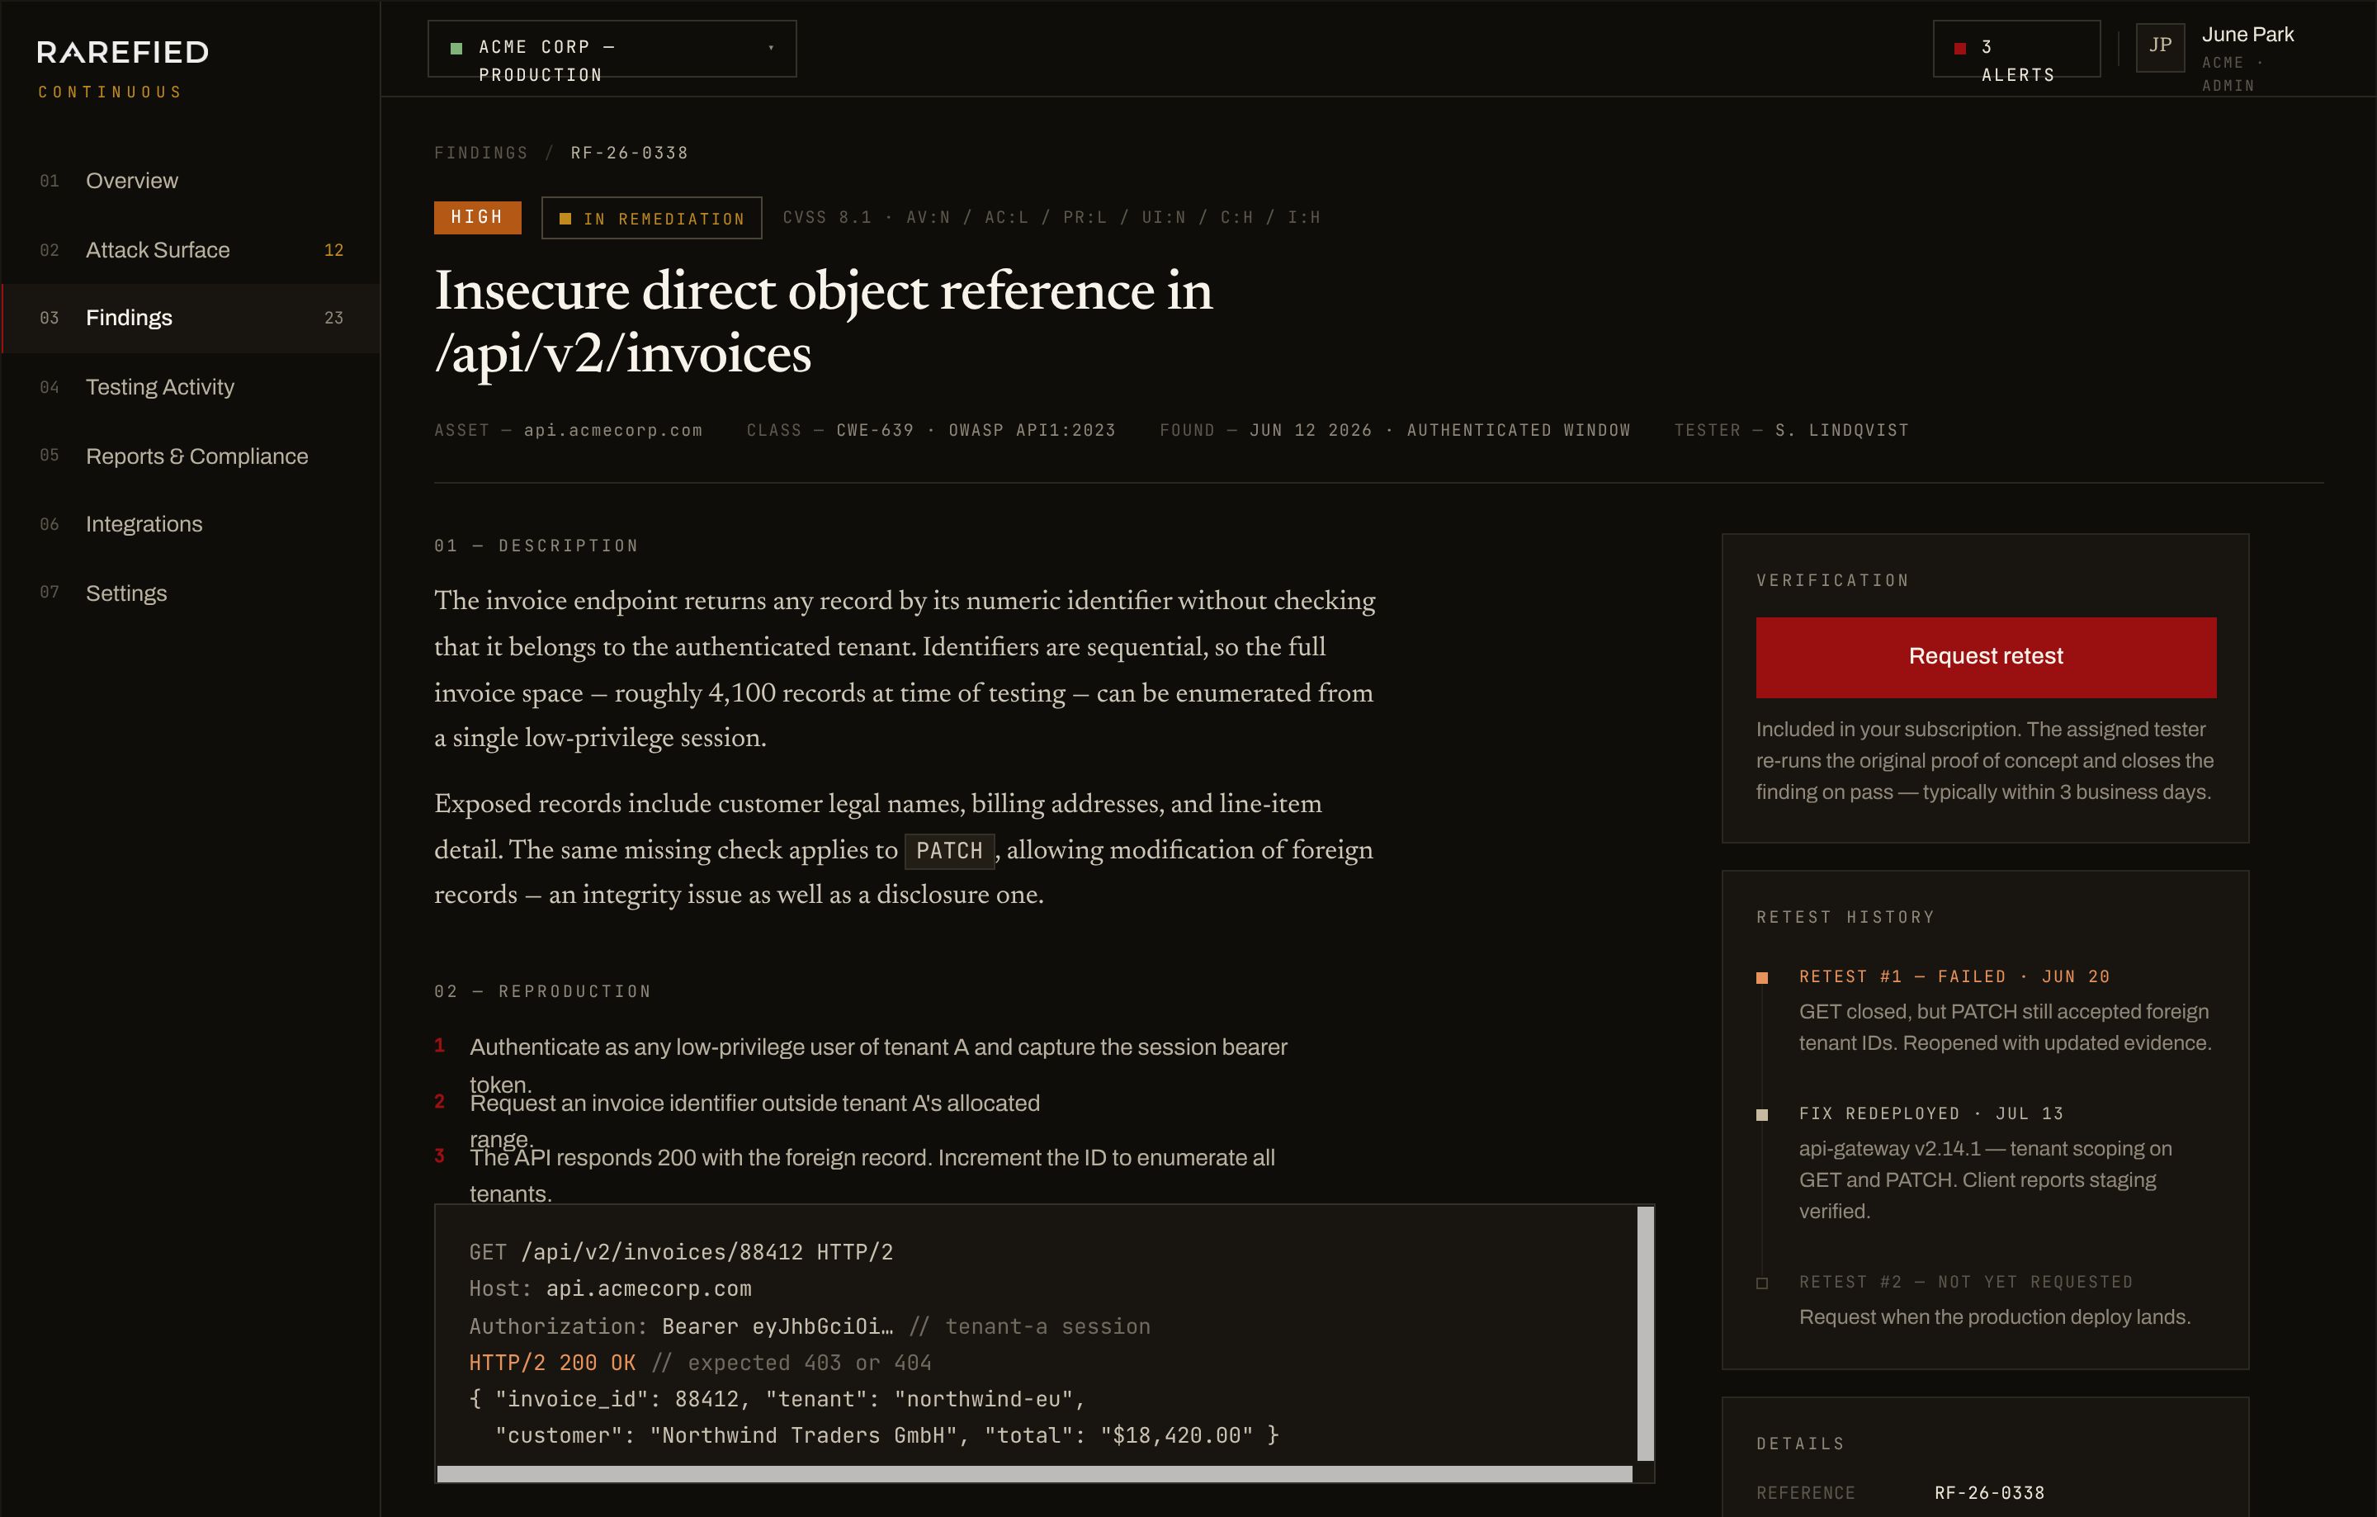Viewport: 2377px width, 1517px height.
Task: Go to Reports & Compliance
Action: pos(190,456)
